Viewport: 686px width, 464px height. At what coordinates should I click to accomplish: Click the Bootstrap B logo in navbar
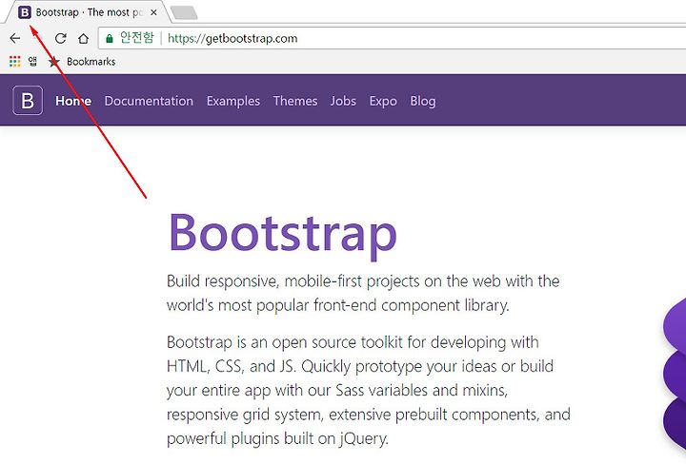click(x=28, y=101)
